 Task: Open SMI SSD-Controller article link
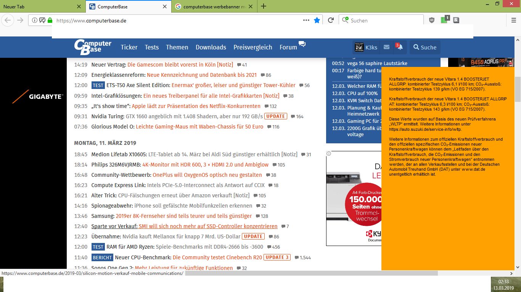coord(208,226)
